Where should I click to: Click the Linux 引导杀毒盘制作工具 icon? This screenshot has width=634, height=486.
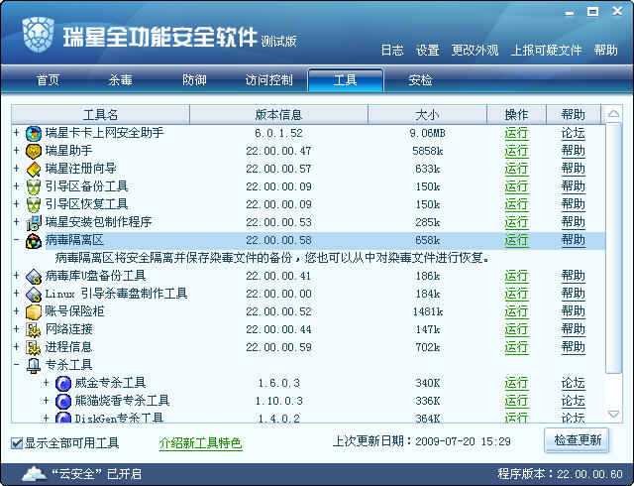pyautogui.click(x=34, y=294)
